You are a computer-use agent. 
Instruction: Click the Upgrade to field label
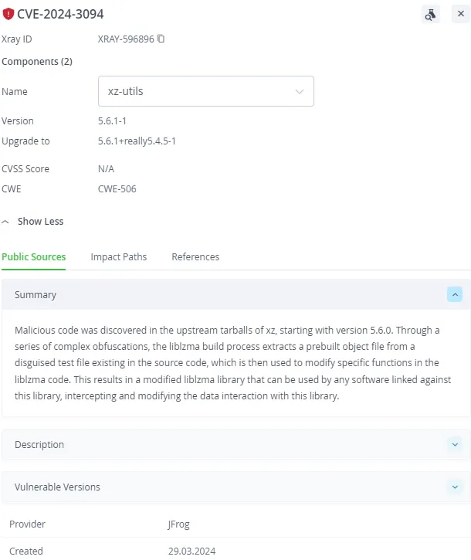tap(25, 141)
